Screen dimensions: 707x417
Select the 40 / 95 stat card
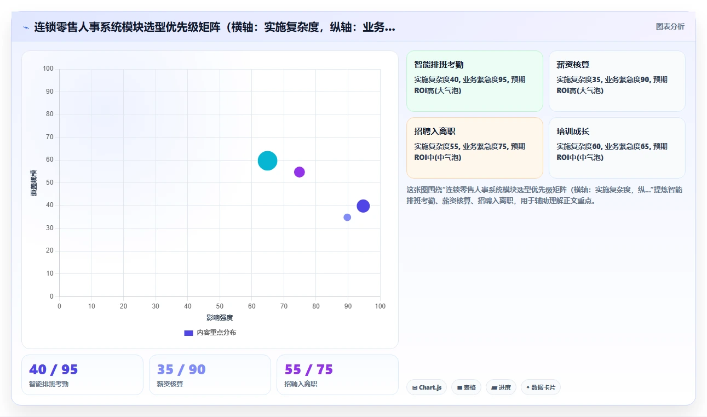82,375
